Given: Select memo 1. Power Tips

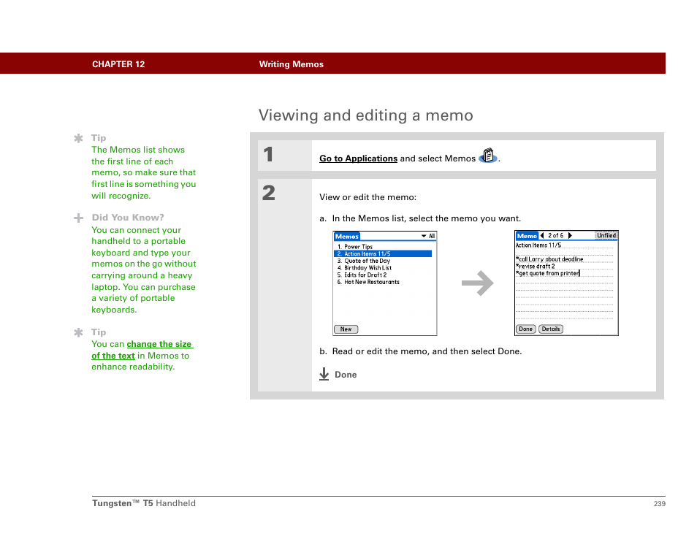Looking at the screenshot, I should click(x=355, y=247).
